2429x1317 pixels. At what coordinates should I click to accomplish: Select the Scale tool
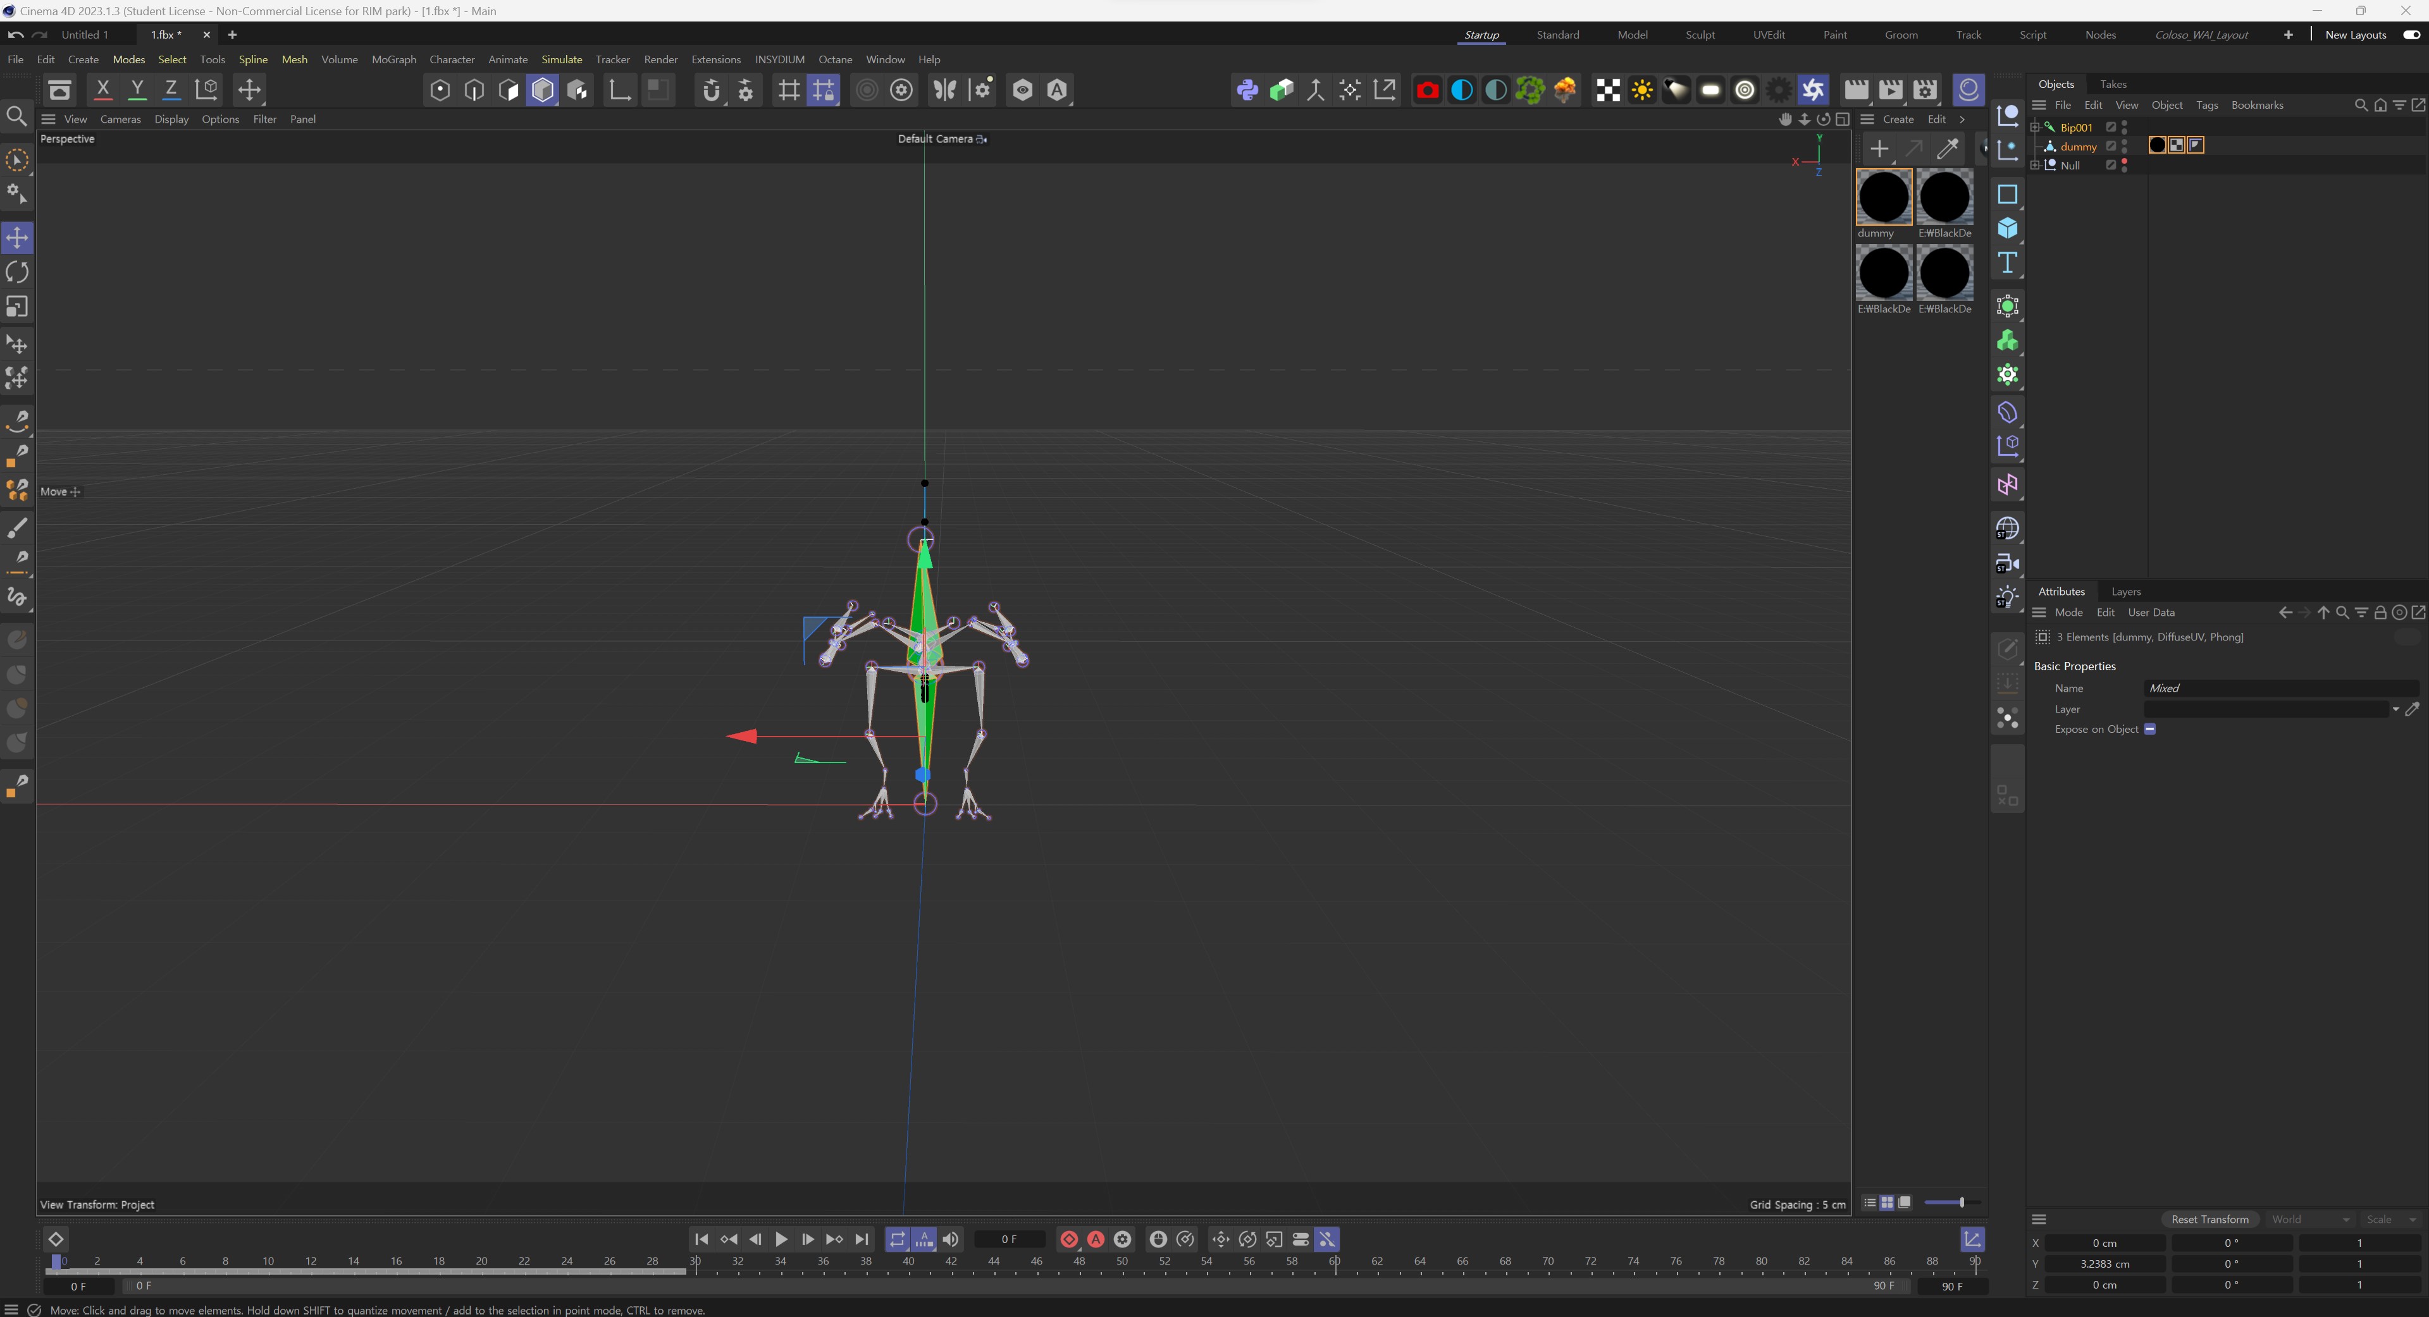[x=17, y=307]
